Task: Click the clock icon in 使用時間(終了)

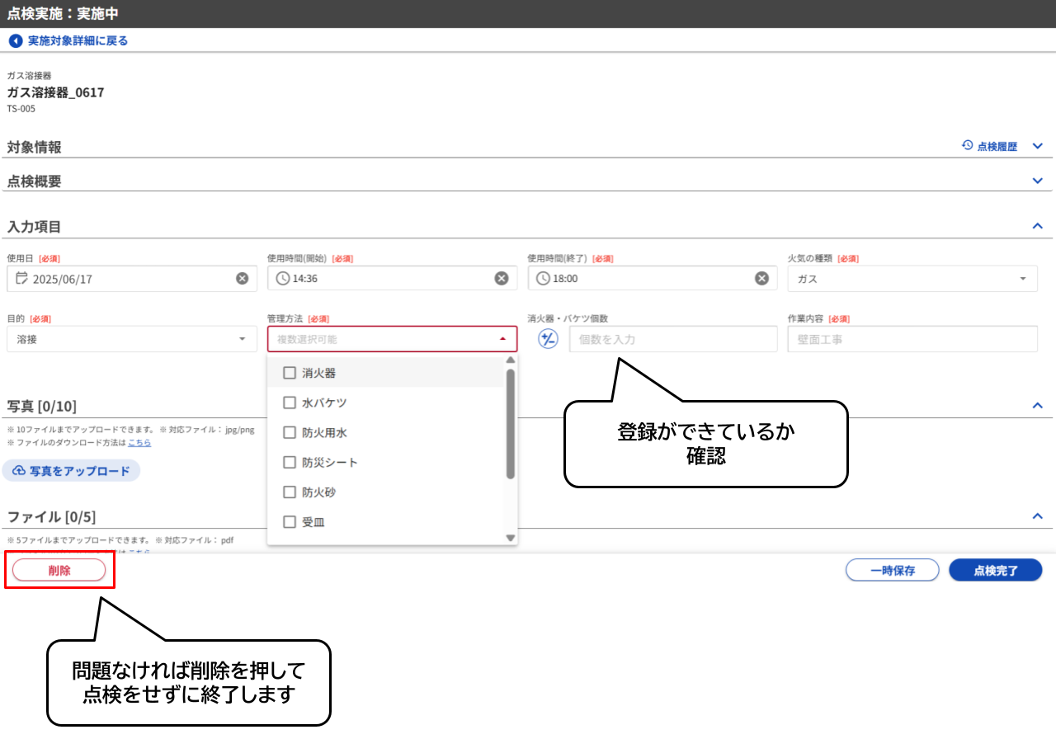Action: pyautogui.click(x=544, y=278)
